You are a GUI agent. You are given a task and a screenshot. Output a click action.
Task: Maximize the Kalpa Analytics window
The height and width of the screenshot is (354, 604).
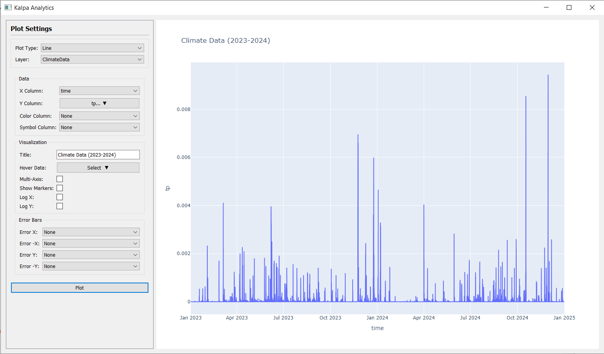[x=569, y=7]
